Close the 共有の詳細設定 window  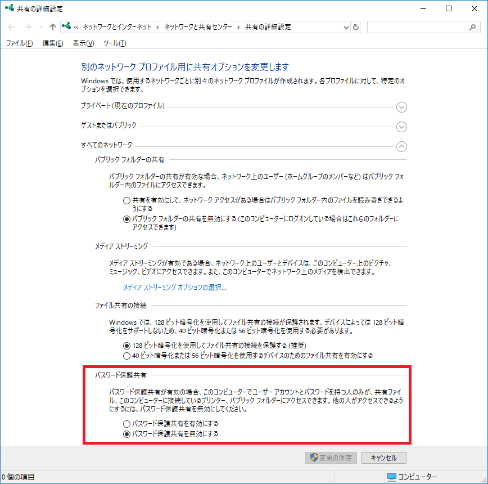(x=475, y=8)
